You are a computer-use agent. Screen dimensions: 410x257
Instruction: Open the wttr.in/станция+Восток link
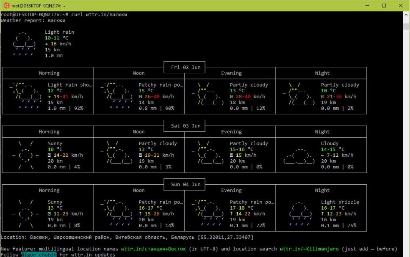153,249
